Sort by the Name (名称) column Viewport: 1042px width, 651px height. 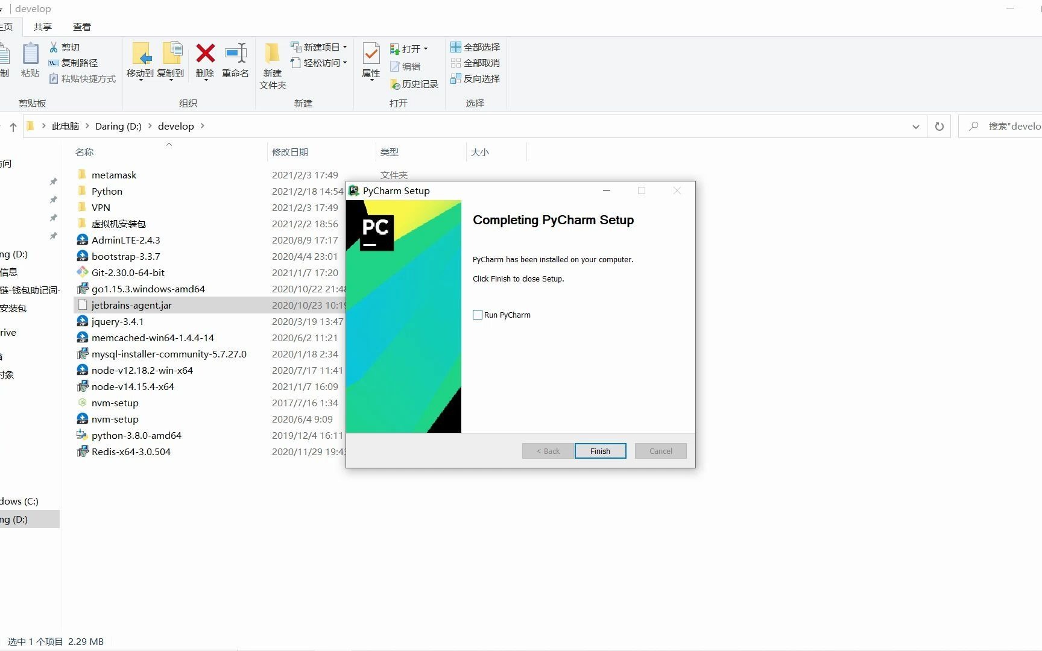click(x=84, y=152)
